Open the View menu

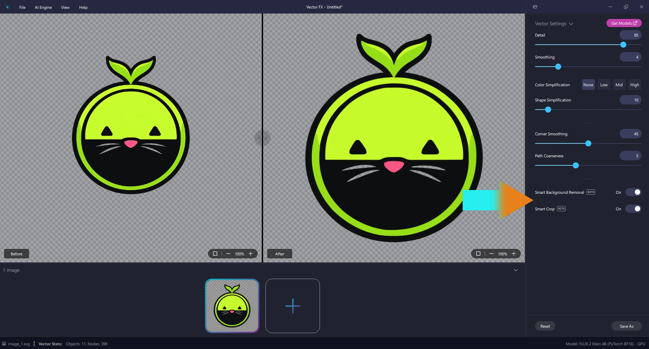pyautogui.click(x=65, y=7)
